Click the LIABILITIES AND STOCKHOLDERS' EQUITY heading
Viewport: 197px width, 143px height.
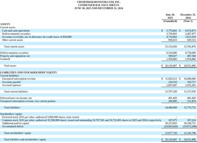tap(28, 72)
